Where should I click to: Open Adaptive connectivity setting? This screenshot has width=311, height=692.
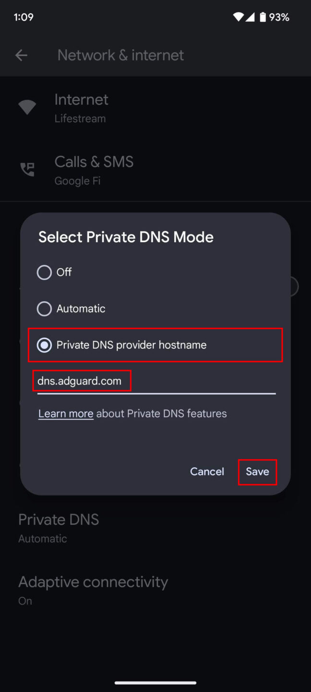tap(93, 590)
